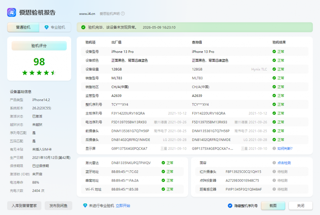
Task: Click the green check icon in 验机完毕 banner
Action: coord(83,27)
